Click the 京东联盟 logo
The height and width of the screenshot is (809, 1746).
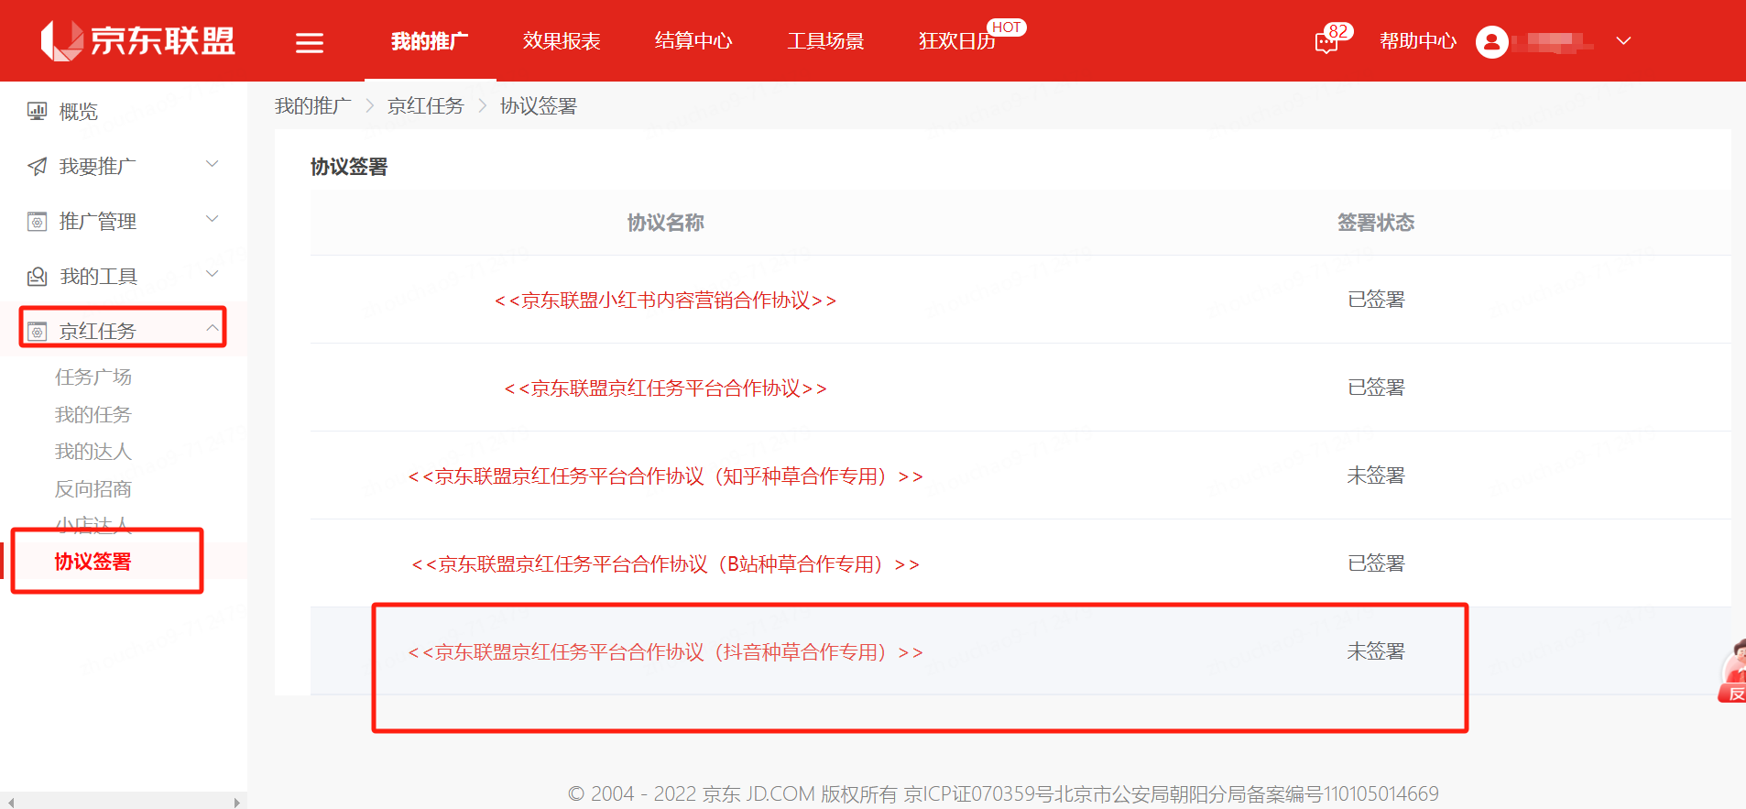click(x=138, y=40)
